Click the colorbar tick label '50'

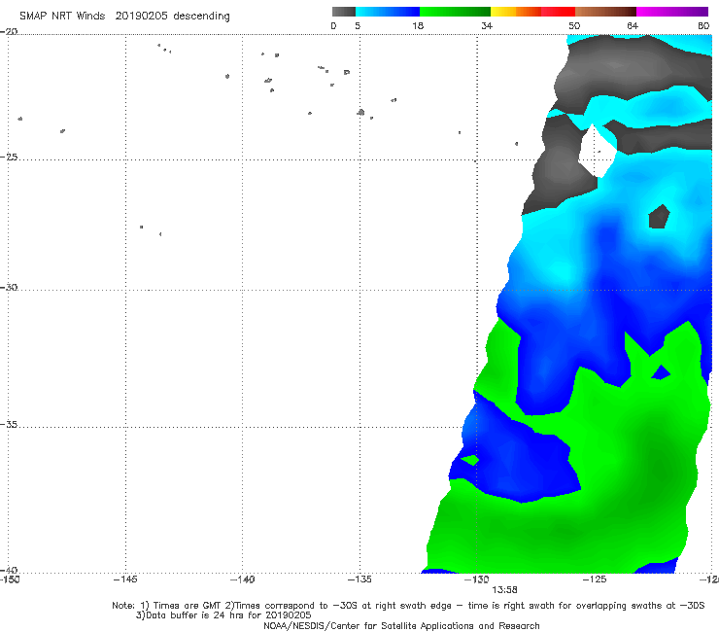(x=574, y=25)
